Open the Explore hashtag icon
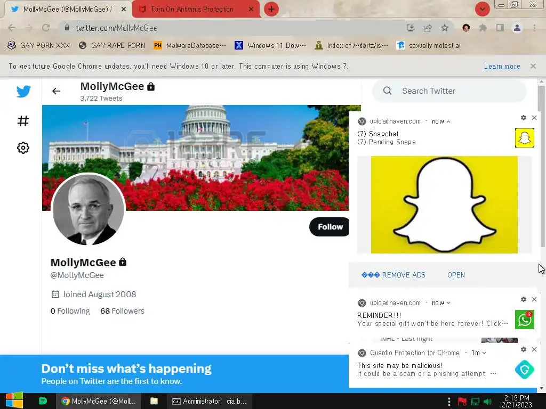 click(x=23, y=121)
